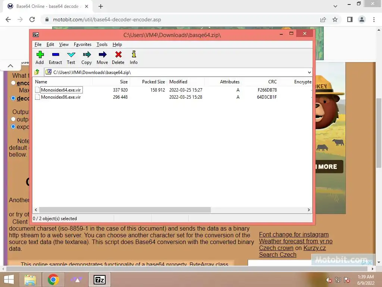Click Chrome icon on taskbar

click(53, 280)
